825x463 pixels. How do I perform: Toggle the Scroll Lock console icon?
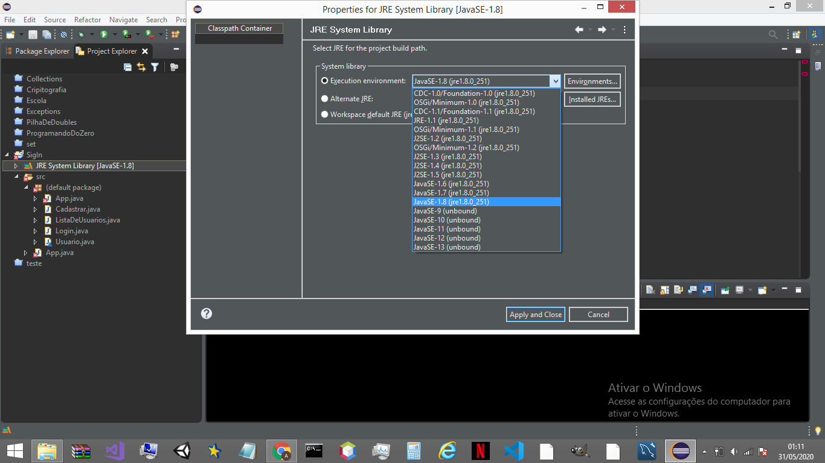665,290
